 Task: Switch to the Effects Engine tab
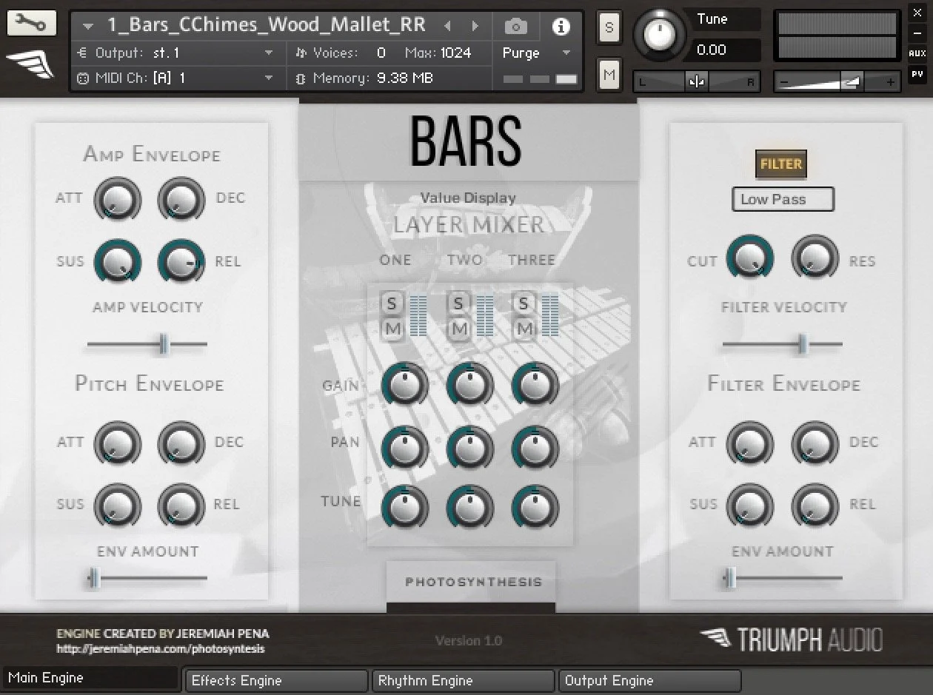point(275,680)
